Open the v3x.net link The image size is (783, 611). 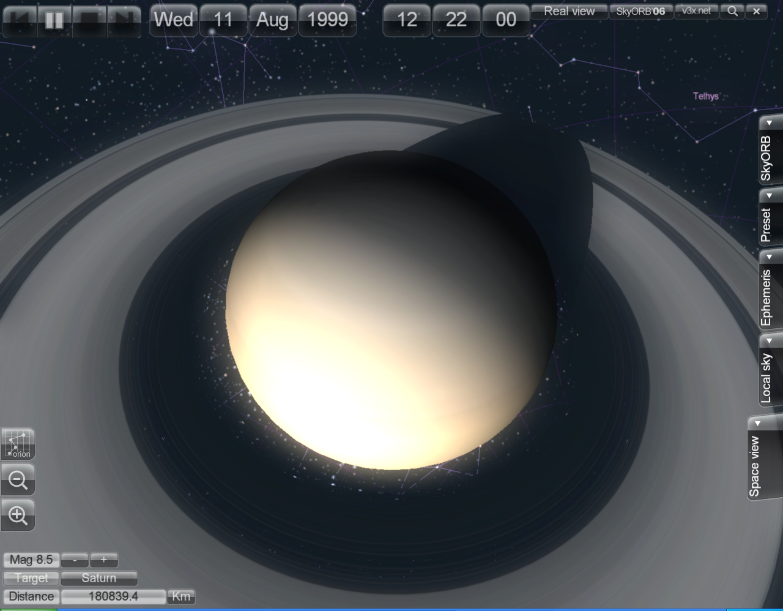tap(697, 11)
